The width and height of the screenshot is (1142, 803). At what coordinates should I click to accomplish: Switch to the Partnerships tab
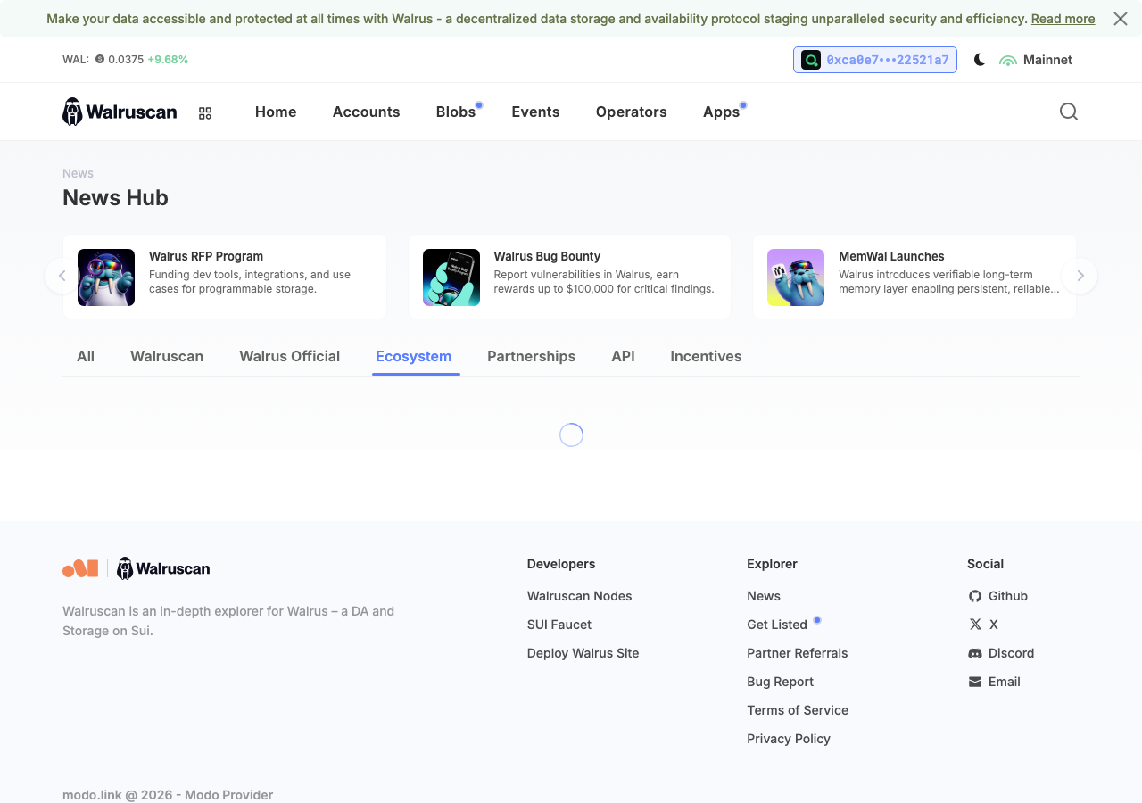[532, 356]
